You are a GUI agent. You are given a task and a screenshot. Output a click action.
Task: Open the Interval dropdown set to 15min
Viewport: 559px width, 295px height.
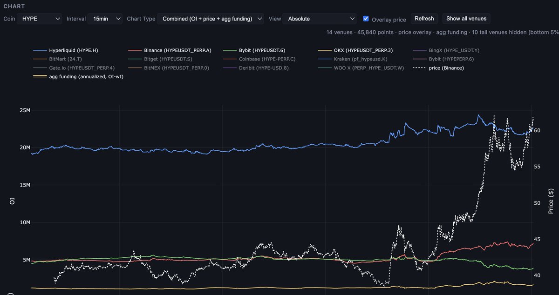105,19
